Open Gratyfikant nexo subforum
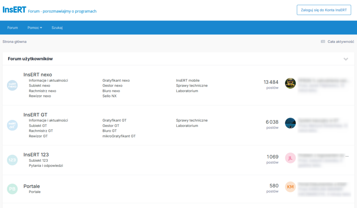 (x=116, y=80)
